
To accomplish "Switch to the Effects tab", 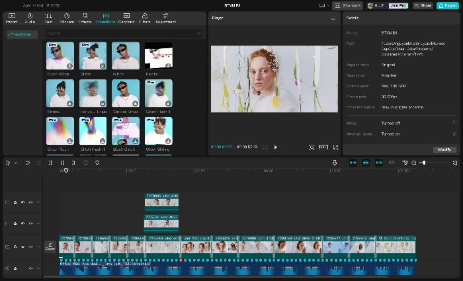I will pos(85,19).
